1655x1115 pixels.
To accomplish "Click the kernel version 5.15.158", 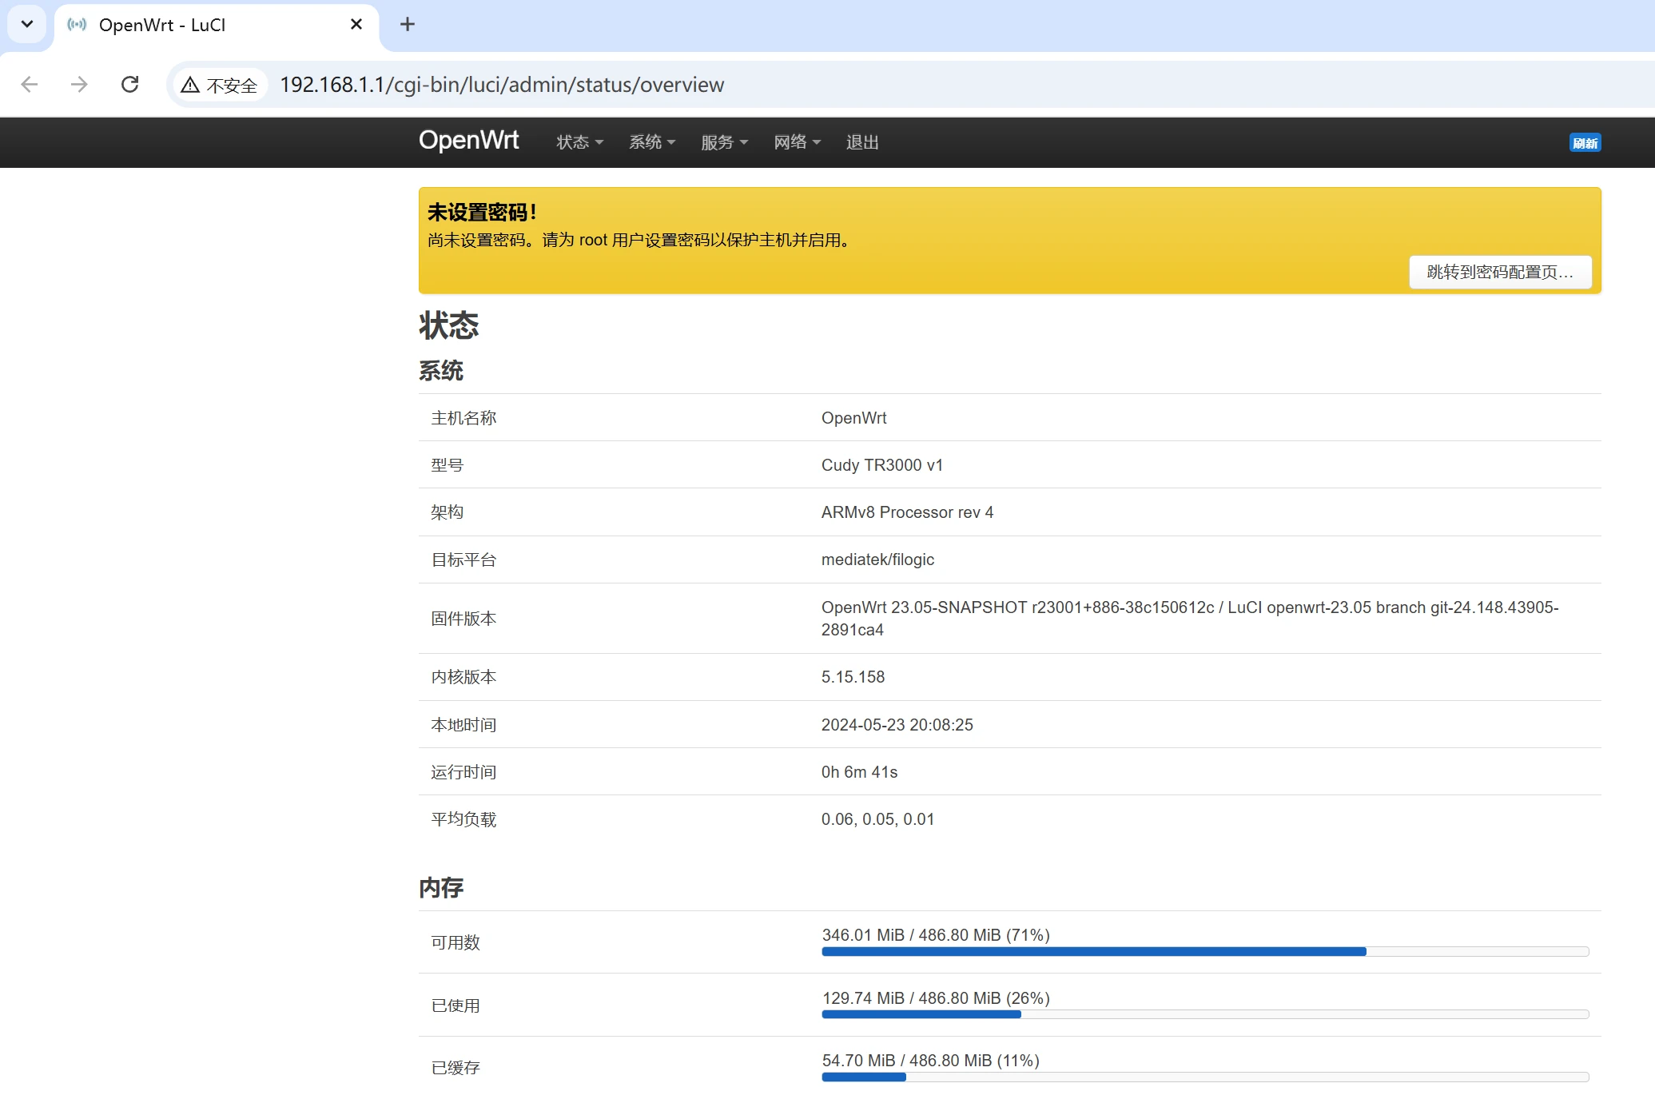I will (853, 677).
